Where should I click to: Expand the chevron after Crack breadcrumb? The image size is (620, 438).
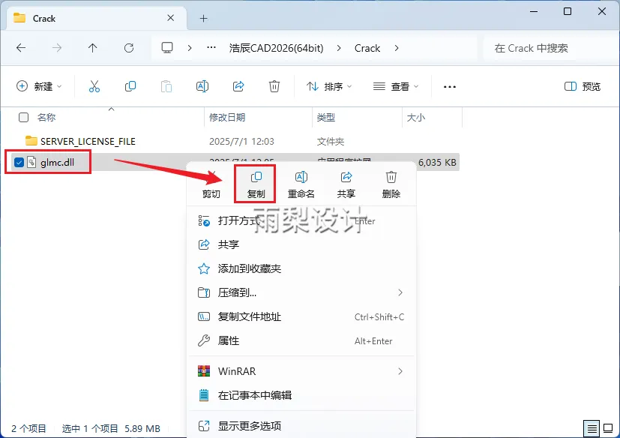(x=397, y=48)
